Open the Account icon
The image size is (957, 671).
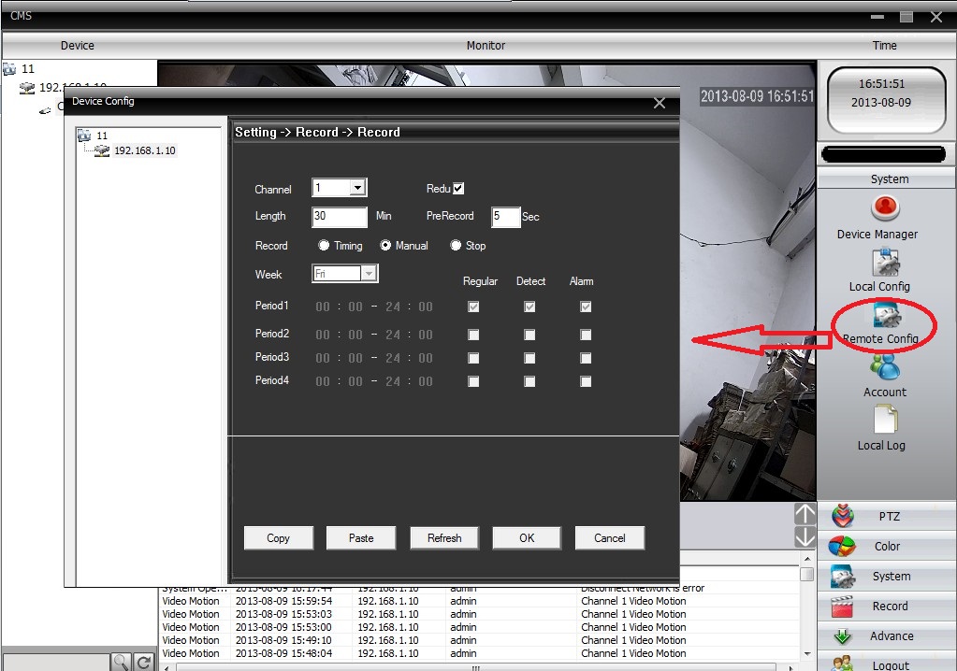884,366
